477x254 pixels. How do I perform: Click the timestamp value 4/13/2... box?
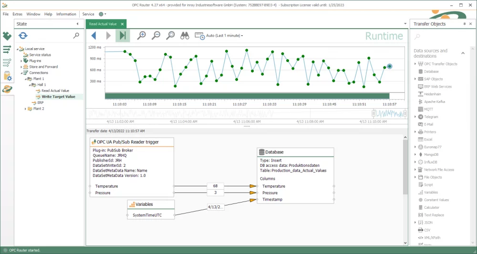click(x=216, y=207)
